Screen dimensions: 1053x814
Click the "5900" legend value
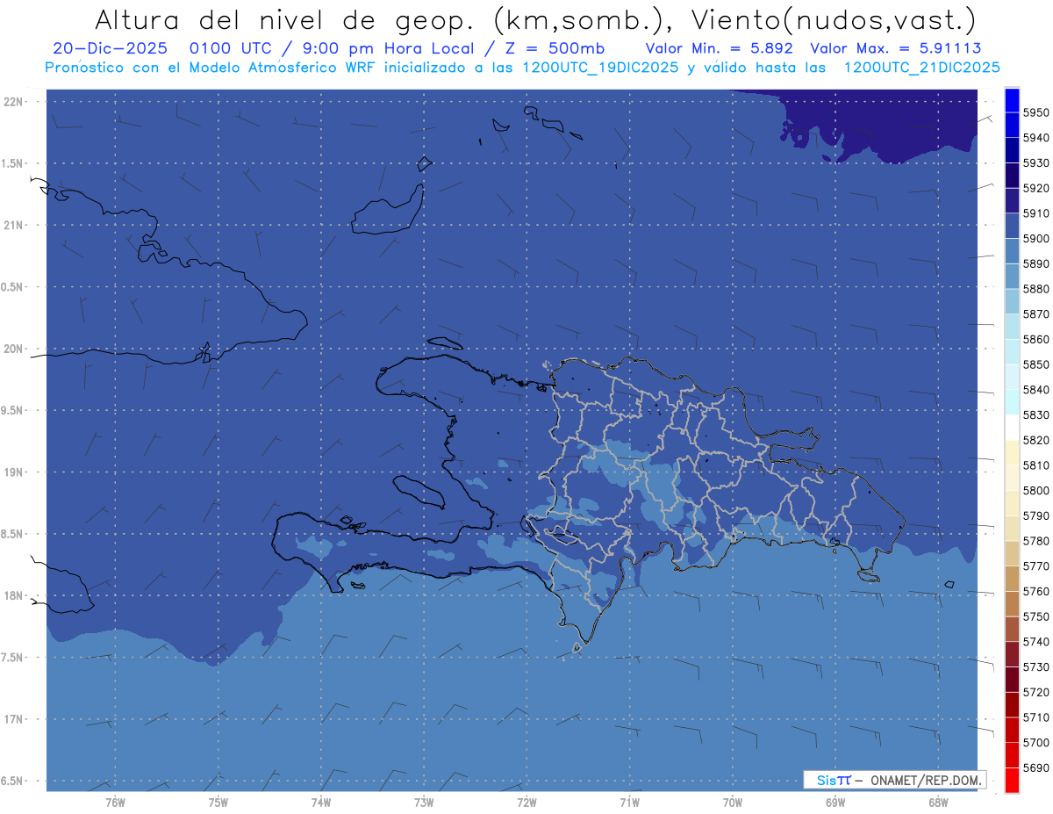[1035, 239]
